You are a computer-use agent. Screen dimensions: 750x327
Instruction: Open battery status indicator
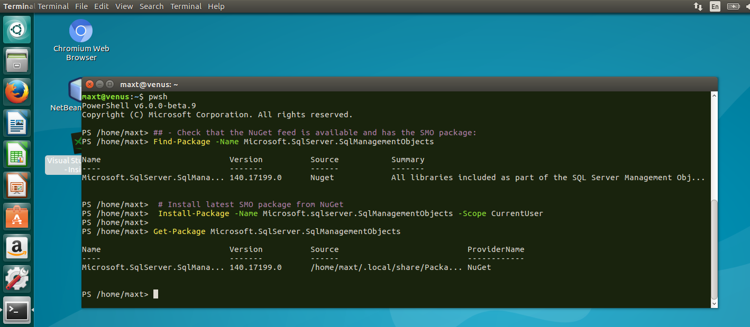pos(733,6)
